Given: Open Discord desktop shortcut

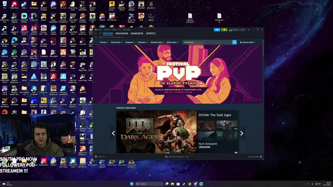Looking at the screenshot, I should 53,5.
